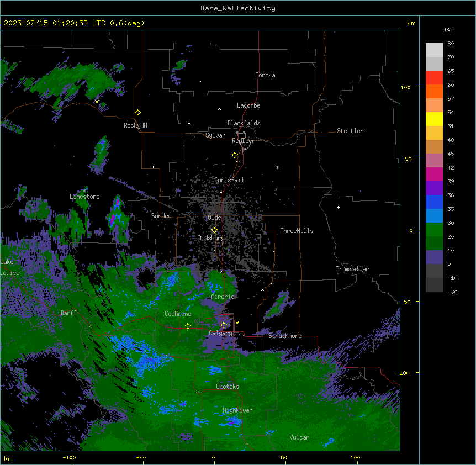Click the Innisfail town label
Screen dimensions: 476x465
pyautogui.click(x=229, y=180)
